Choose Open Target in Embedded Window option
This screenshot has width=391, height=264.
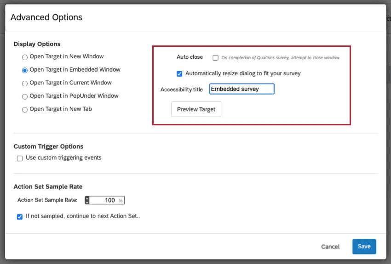pos(25,70)
